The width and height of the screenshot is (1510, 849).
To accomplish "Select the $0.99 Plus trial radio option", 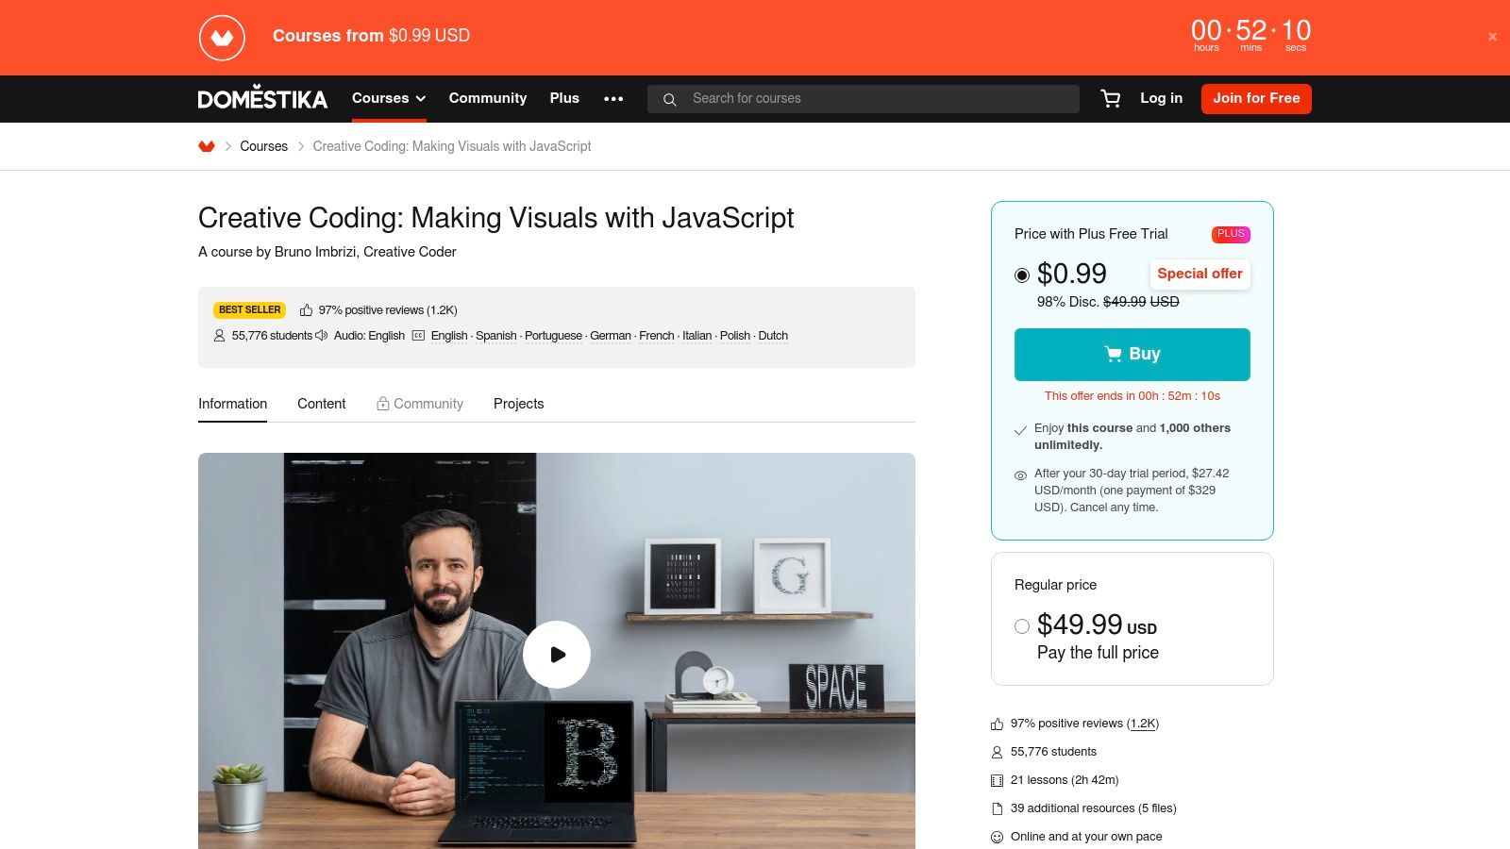I will tap(1022, 275).
